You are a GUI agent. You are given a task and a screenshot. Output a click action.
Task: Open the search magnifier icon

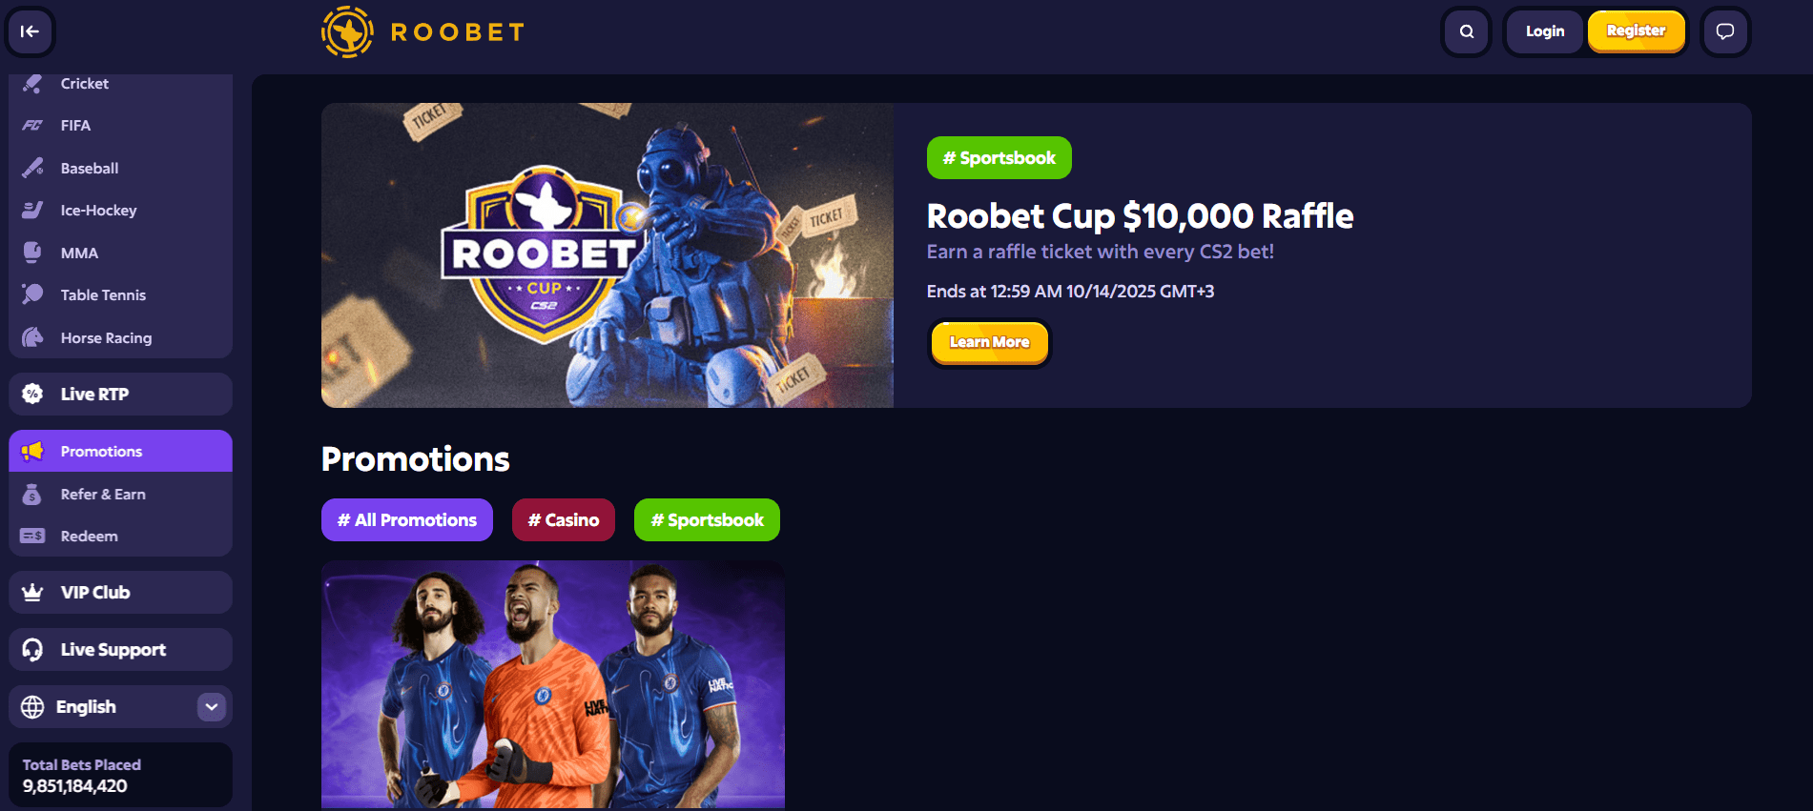point(1467,31)
